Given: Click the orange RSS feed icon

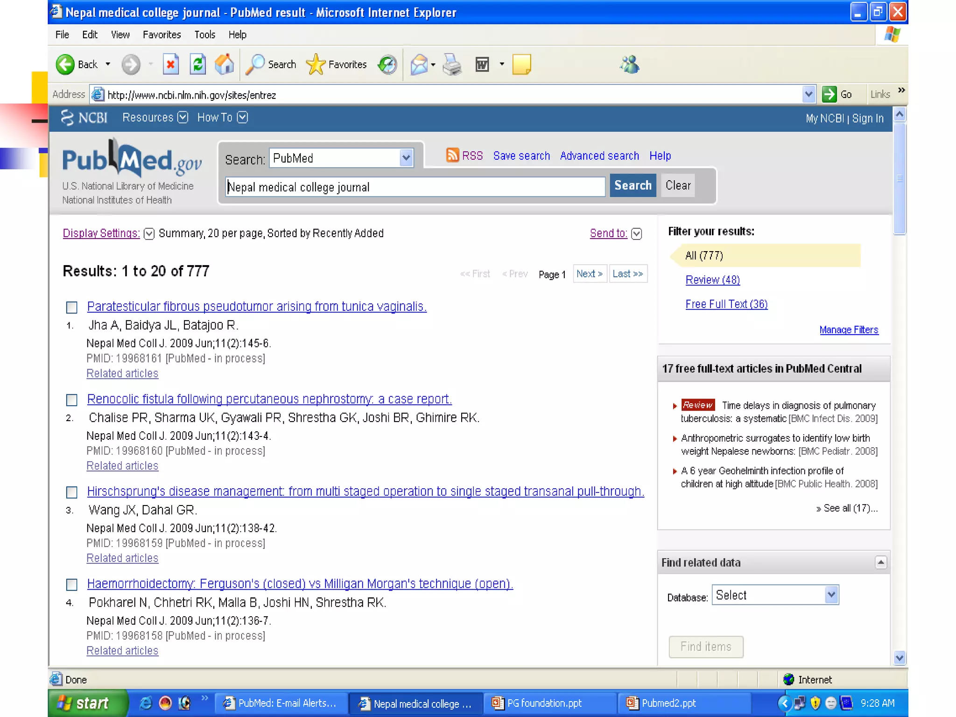Looking at the screenshot, I should click(452, 155).
